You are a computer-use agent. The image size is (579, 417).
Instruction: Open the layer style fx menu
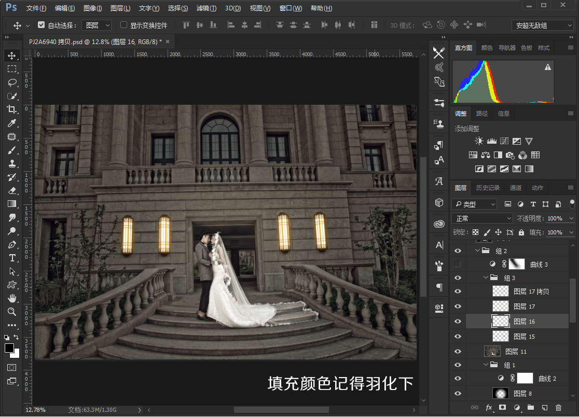click(x=489, y=408)
